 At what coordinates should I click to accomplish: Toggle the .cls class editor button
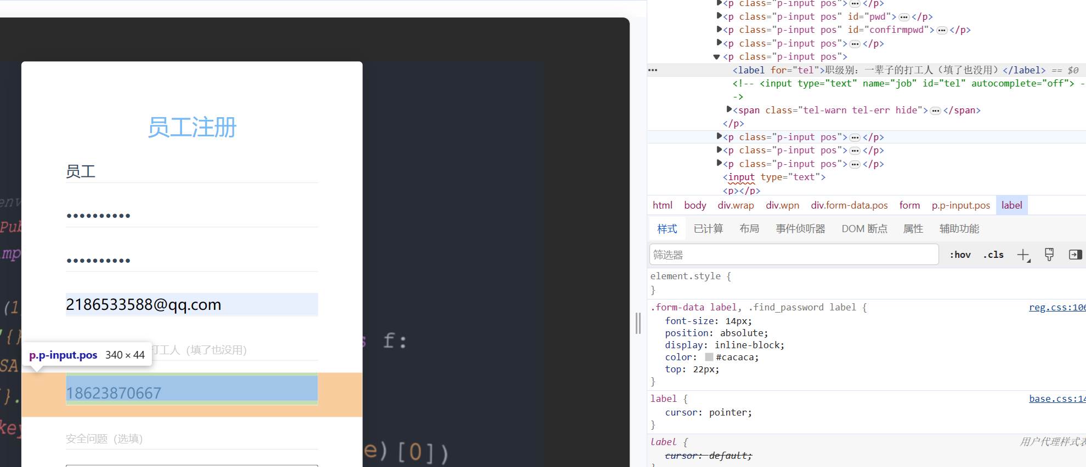[993, 255]
